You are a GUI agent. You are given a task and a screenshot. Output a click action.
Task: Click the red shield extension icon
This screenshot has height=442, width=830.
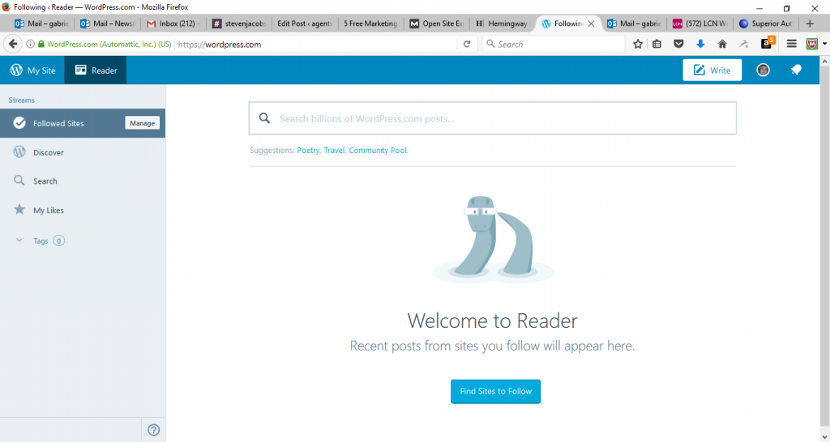tap(812, 44)
